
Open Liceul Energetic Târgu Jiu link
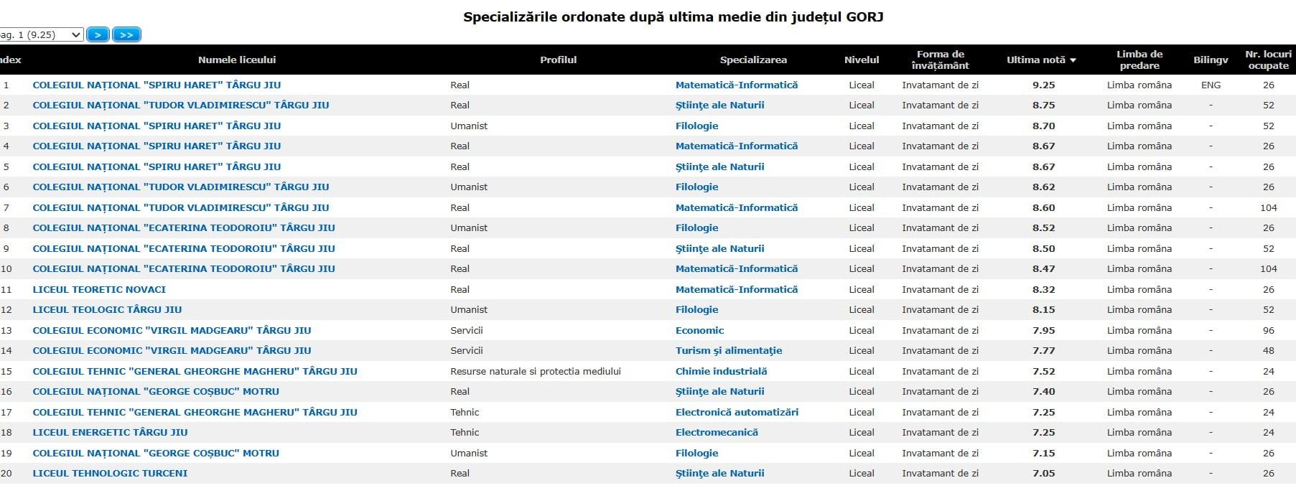(x=110, y=432)
